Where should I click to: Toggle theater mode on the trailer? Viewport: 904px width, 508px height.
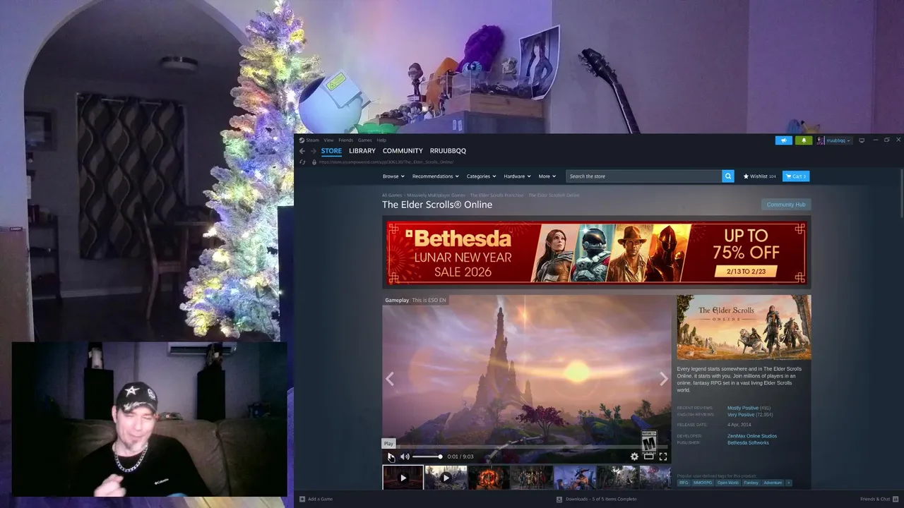tap(648, 456)
